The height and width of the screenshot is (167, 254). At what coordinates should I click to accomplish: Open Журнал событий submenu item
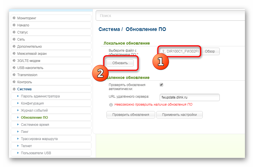pos(34,110)
